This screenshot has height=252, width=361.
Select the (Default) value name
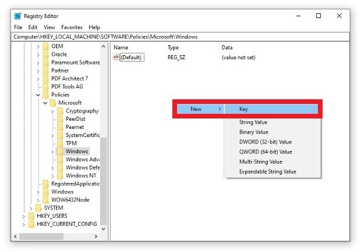click(132, 57)
